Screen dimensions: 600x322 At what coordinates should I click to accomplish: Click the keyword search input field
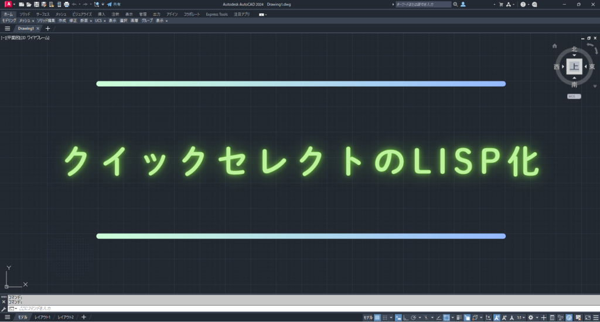[x=423, y=4]
